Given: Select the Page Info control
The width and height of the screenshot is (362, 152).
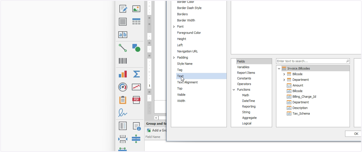Looking at the screenshot, I should tap(137, 126).
